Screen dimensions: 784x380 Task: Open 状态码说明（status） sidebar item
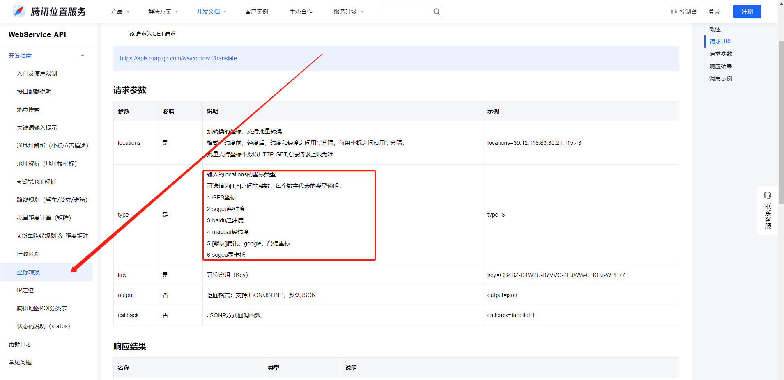pyautogui.click(x=44, y=326)
